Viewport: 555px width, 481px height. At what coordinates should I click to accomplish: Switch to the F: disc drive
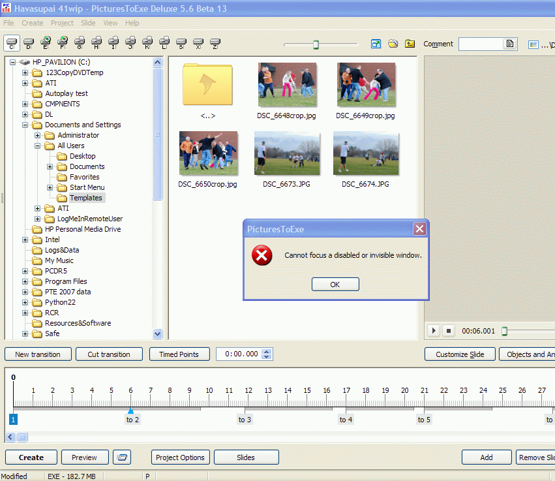63,43
